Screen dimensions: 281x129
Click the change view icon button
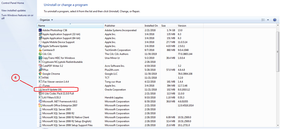[x=263, y=20]
